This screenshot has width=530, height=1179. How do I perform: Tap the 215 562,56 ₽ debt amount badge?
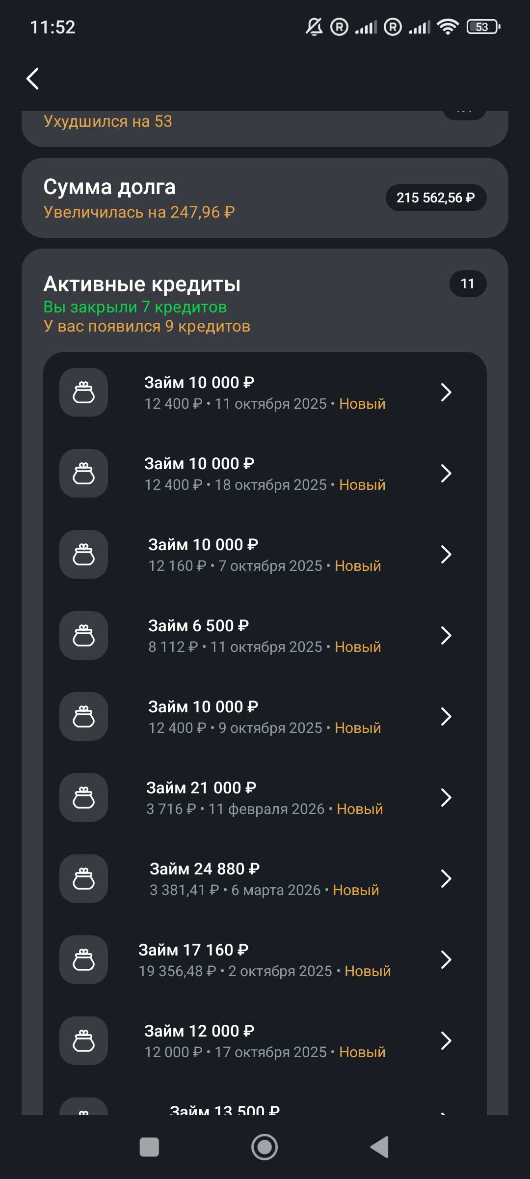point(436,198)
